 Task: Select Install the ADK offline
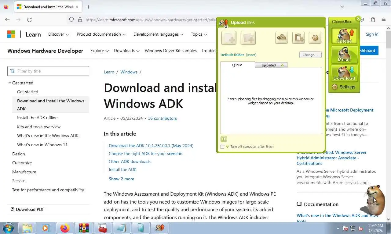tap(37, 118)
